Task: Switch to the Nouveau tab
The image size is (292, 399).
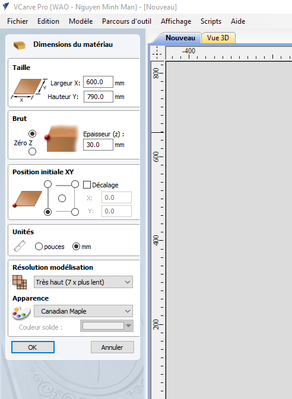Action: tap(180, 38)
